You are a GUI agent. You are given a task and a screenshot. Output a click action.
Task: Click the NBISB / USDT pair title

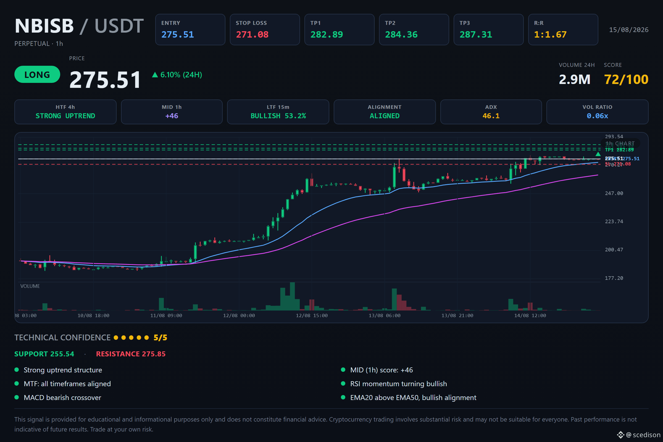[79, 26]
